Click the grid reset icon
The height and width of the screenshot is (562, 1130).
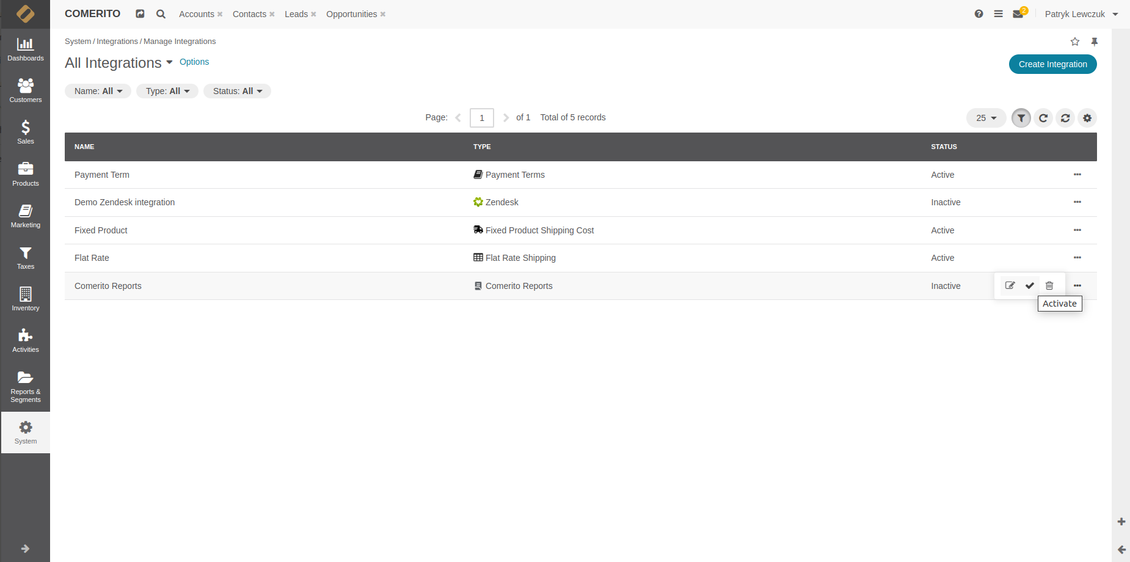click(1065, 118)
